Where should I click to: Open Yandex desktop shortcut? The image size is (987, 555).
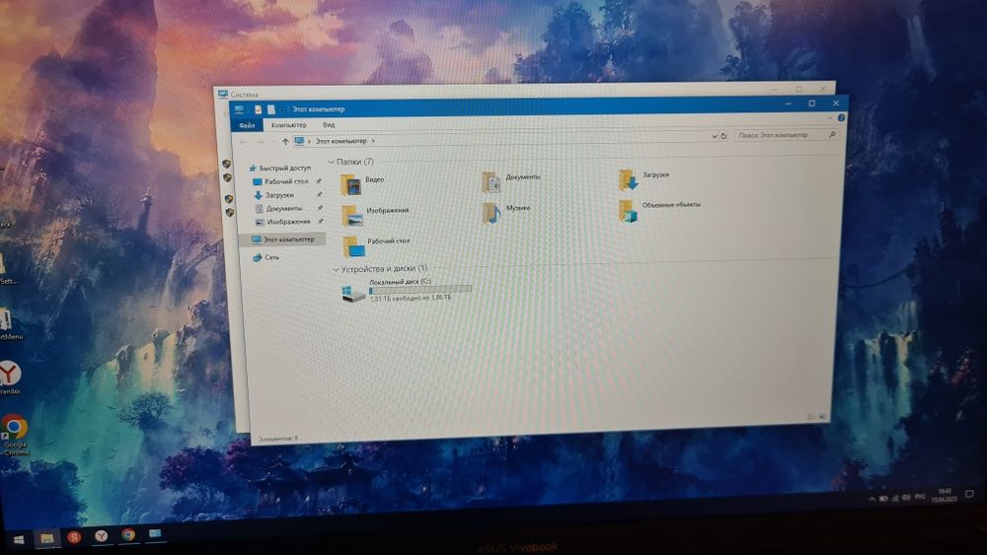(x=10, y=378)
